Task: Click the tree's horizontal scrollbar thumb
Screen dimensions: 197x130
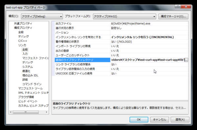Action: [x=26, y=112]
